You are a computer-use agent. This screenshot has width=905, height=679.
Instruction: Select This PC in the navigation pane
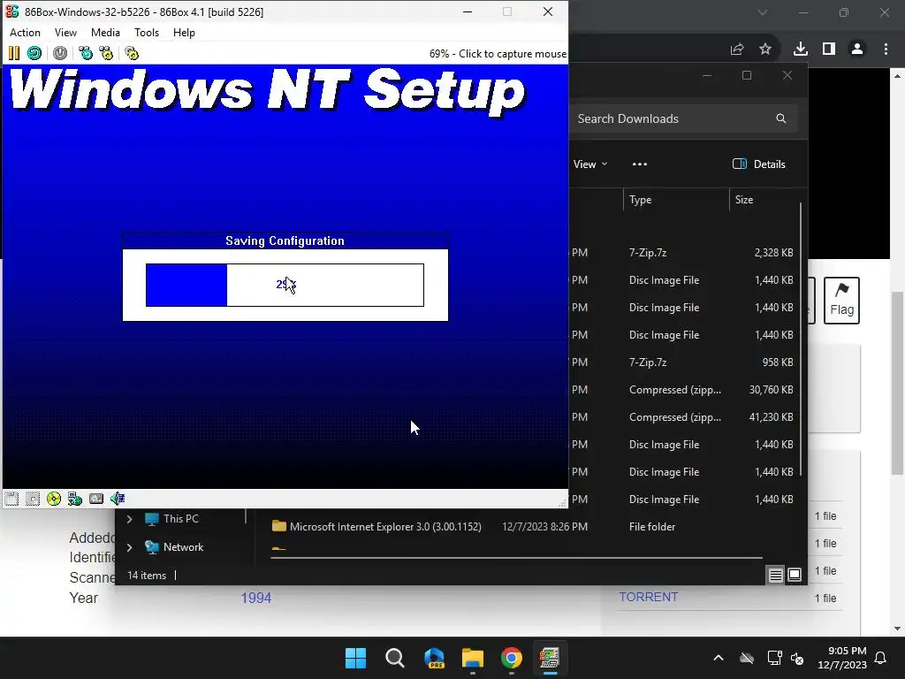pyautogui.click(x=171, y=519)
